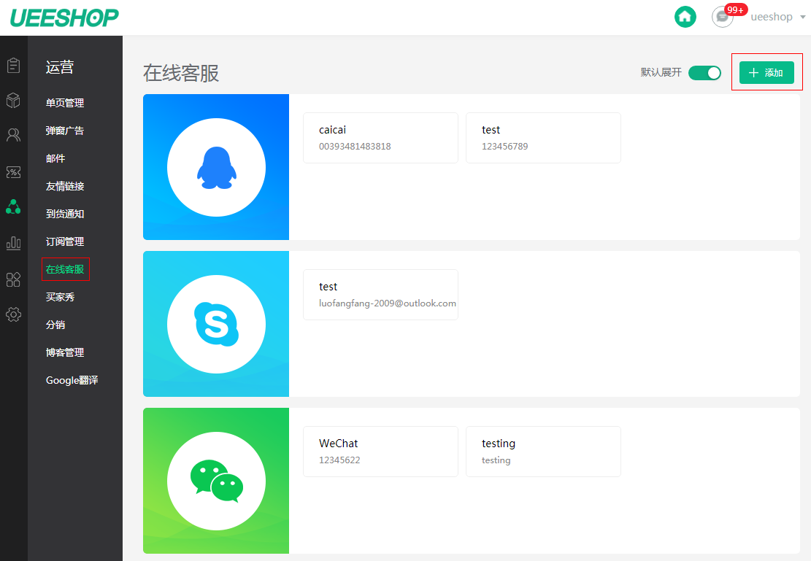The width and height of the screenshot is (811, 561).
Task: Select the green operations icon in sidebar
Action: 13,207
